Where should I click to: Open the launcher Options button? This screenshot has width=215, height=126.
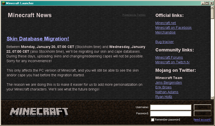(202, 107)
